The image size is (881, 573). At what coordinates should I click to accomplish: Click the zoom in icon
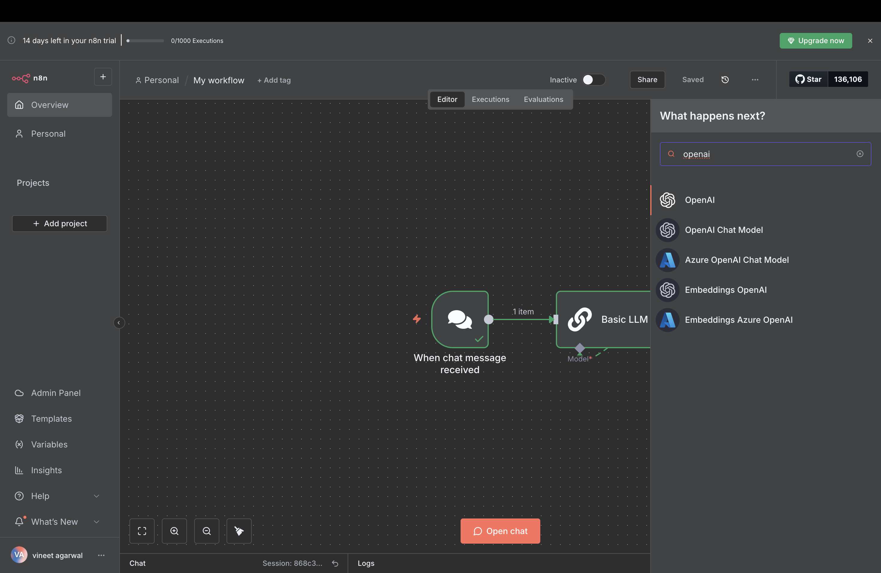point(174,531)
